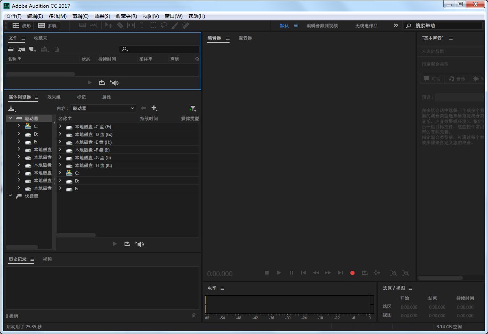
Task: Switch to Multitrack (多轨) view
Action: 47,26
